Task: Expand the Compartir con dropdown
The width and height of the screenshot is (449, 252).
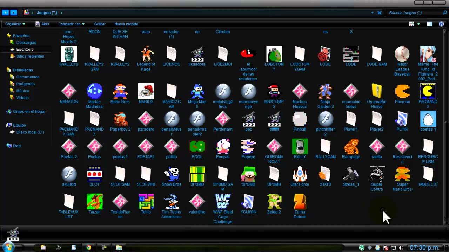Action: pos(72,24)
